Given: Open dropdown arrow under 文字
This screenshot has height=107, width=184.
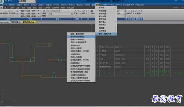Looking at the screenshot, I should pyautogui.click(x=76, y=16).
